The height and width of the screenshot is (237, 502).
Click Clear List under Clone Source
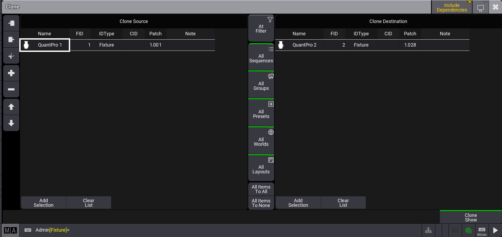click(x=89, y=203)
